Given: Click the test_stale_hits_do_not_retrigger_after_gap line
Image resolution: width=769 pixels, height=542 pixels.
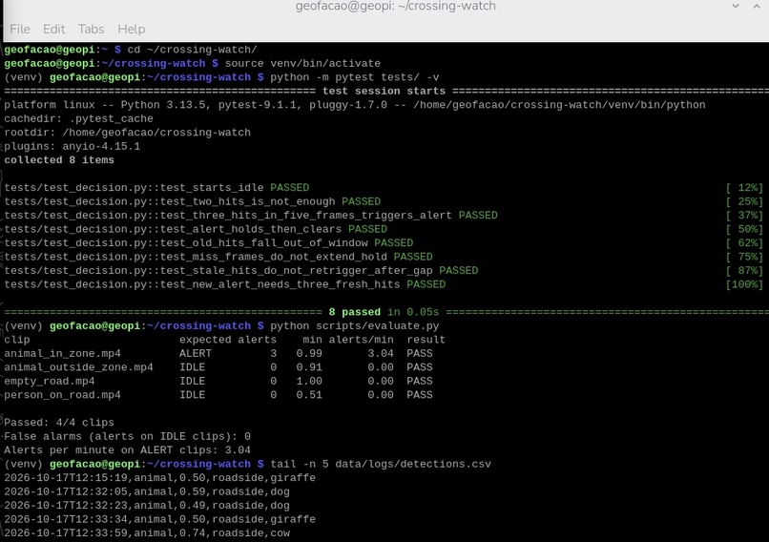Looking at the screenshot, I should [240, 270].
